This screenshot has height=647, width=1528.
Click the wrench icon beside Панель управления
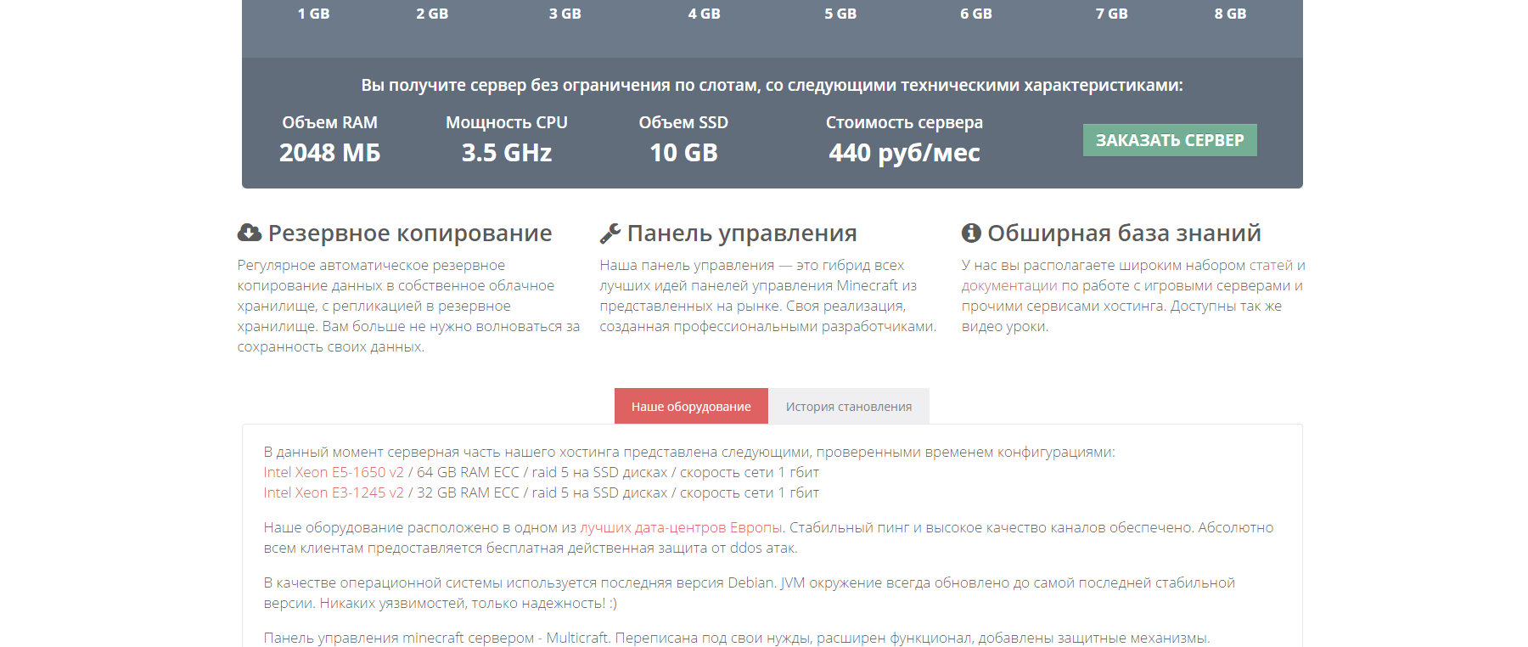610,233
